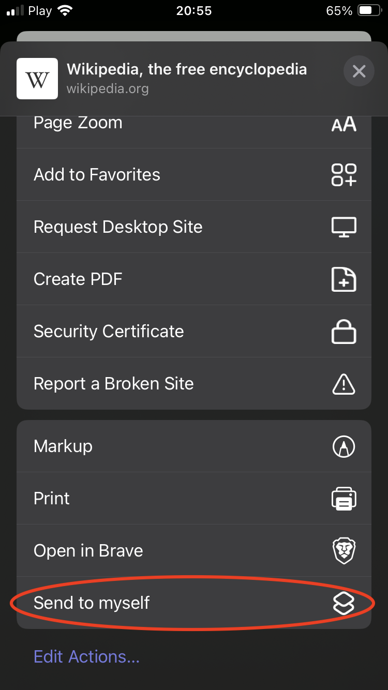388x690 pixels.
Task: Select Open in Brave
Action: [88, 551]
